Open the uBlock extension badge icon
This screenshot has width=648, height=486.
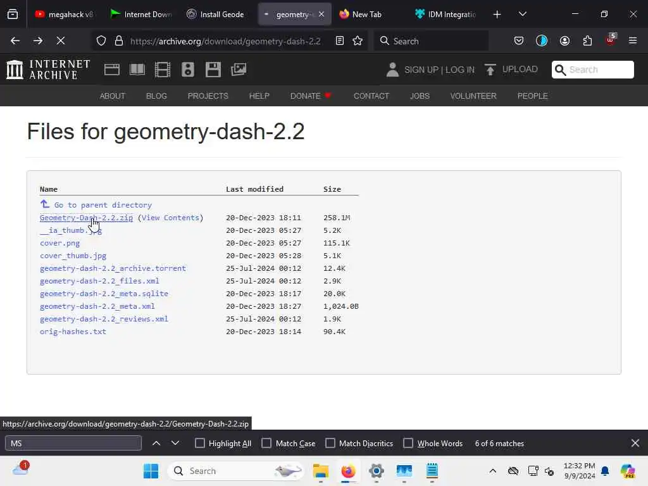[611, 40]
